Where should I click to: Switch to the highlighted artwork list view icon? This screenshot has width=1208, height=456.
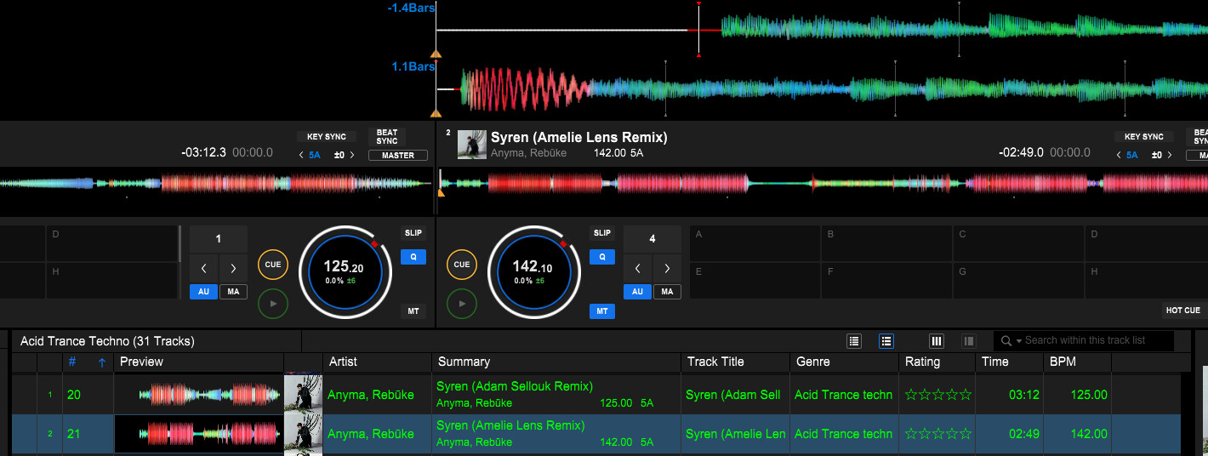(886, 341)
